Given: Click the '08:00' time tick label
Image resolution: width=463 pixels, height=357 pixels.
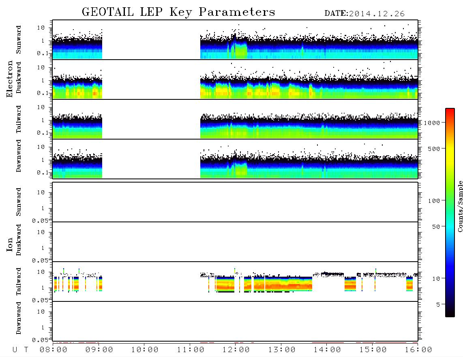Looking at the screenshot, I should [x=54, y=350].
